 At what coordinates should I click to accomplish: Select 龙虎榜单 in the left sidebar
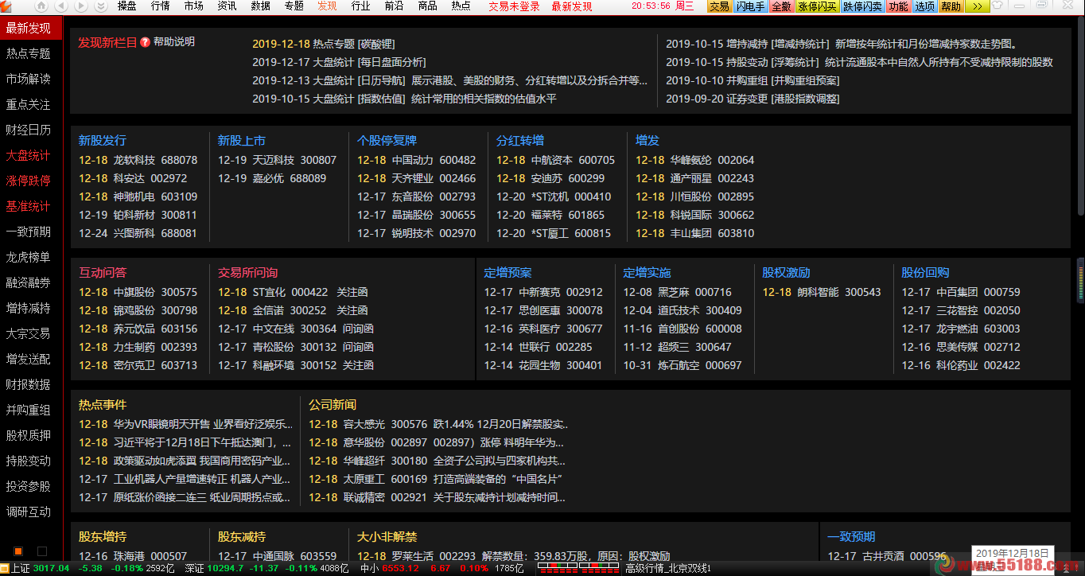(29, 257)
